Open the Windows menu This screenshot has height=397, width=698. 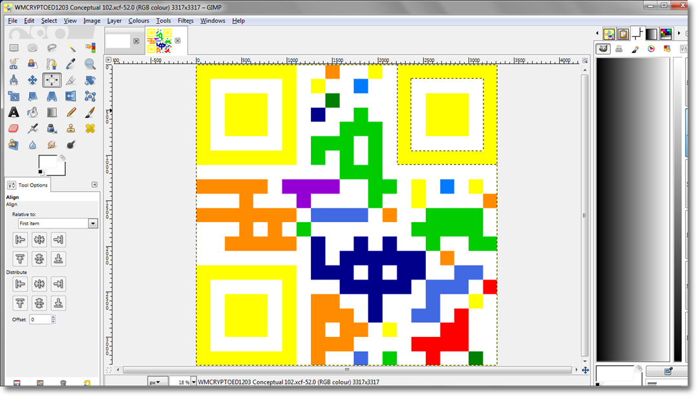tap(213, 21)
